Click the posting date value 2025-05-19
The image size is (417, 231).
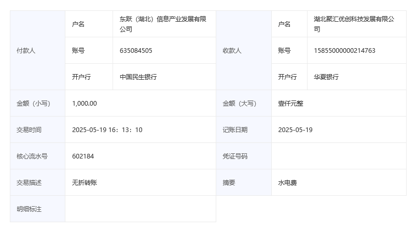coord(295,130)
